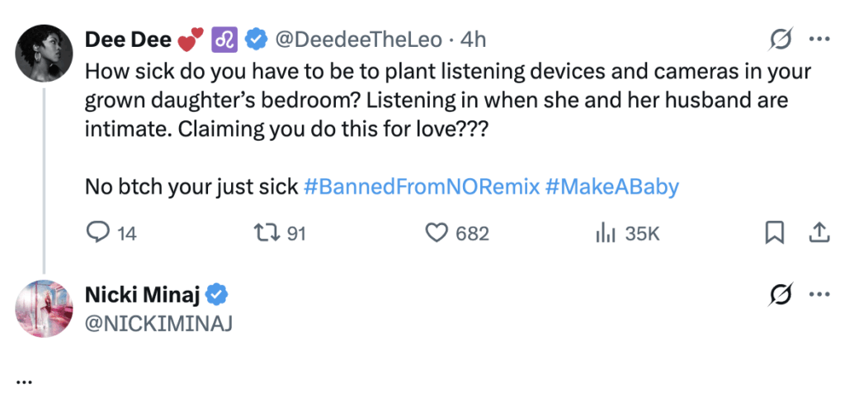Screen dimensions: 845x417
Task: Click Nicki Minaj's verified badge
Action: [x=216, y=294]
